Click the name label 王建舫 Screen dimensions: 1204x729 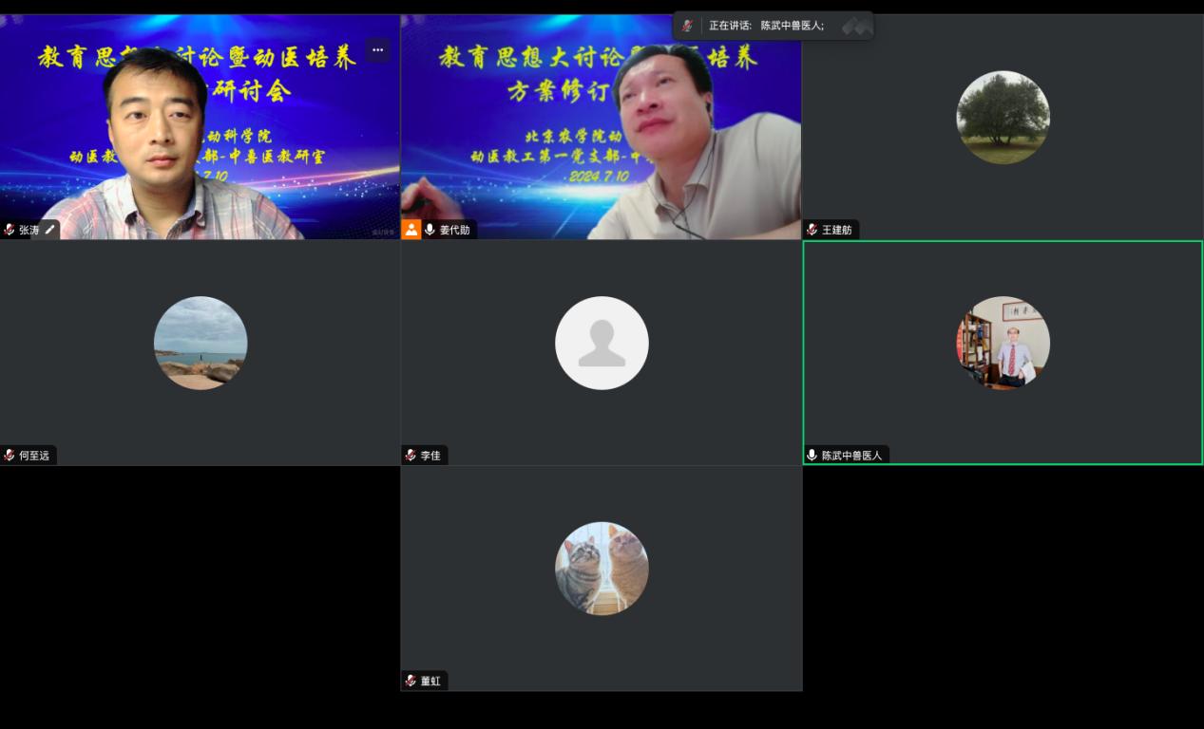(x=837, y=230)
